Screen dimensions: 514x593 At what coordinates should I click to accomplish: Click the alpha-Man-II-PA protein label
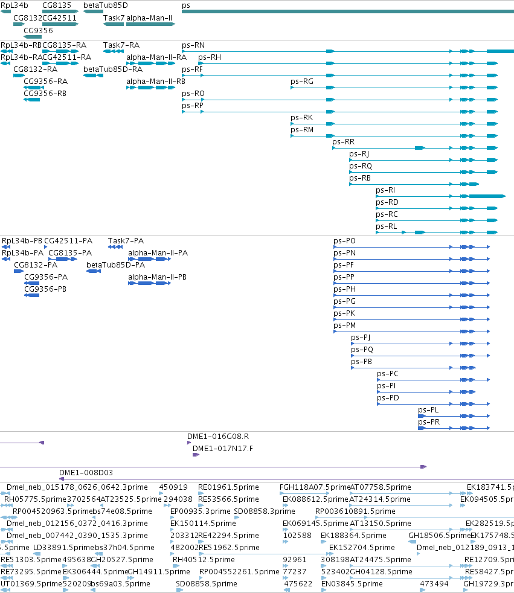click(158, 253)
